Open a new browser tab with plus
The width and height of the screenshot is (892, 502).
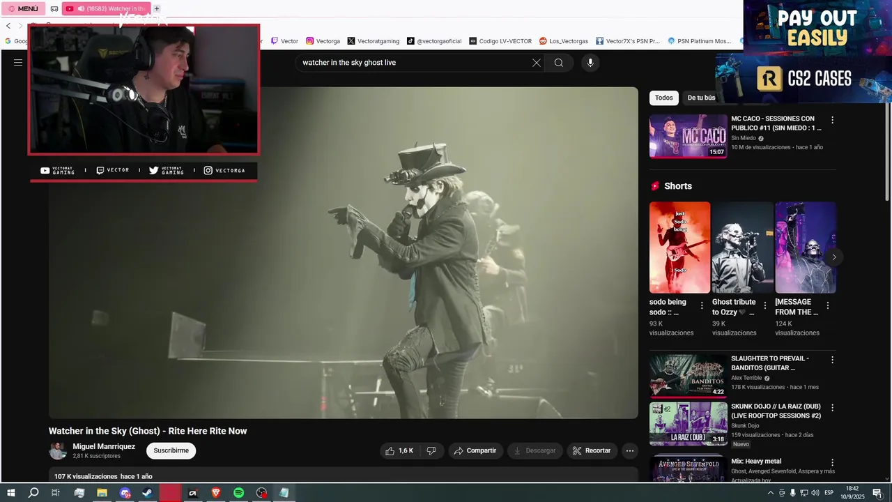click(x=157, y=8)
